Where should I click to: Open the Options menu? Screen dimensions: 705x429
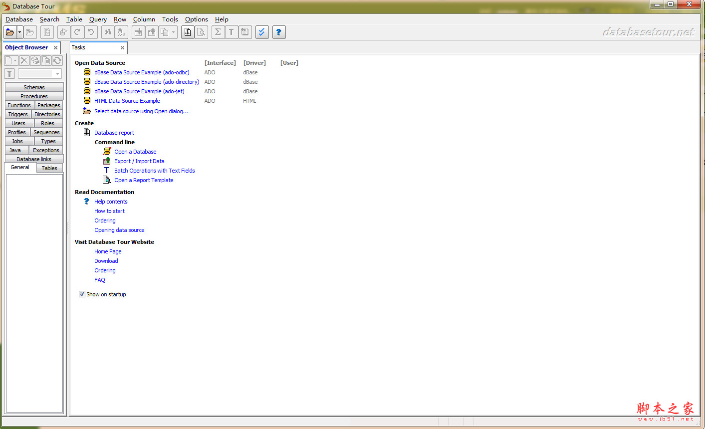(197, 19)
